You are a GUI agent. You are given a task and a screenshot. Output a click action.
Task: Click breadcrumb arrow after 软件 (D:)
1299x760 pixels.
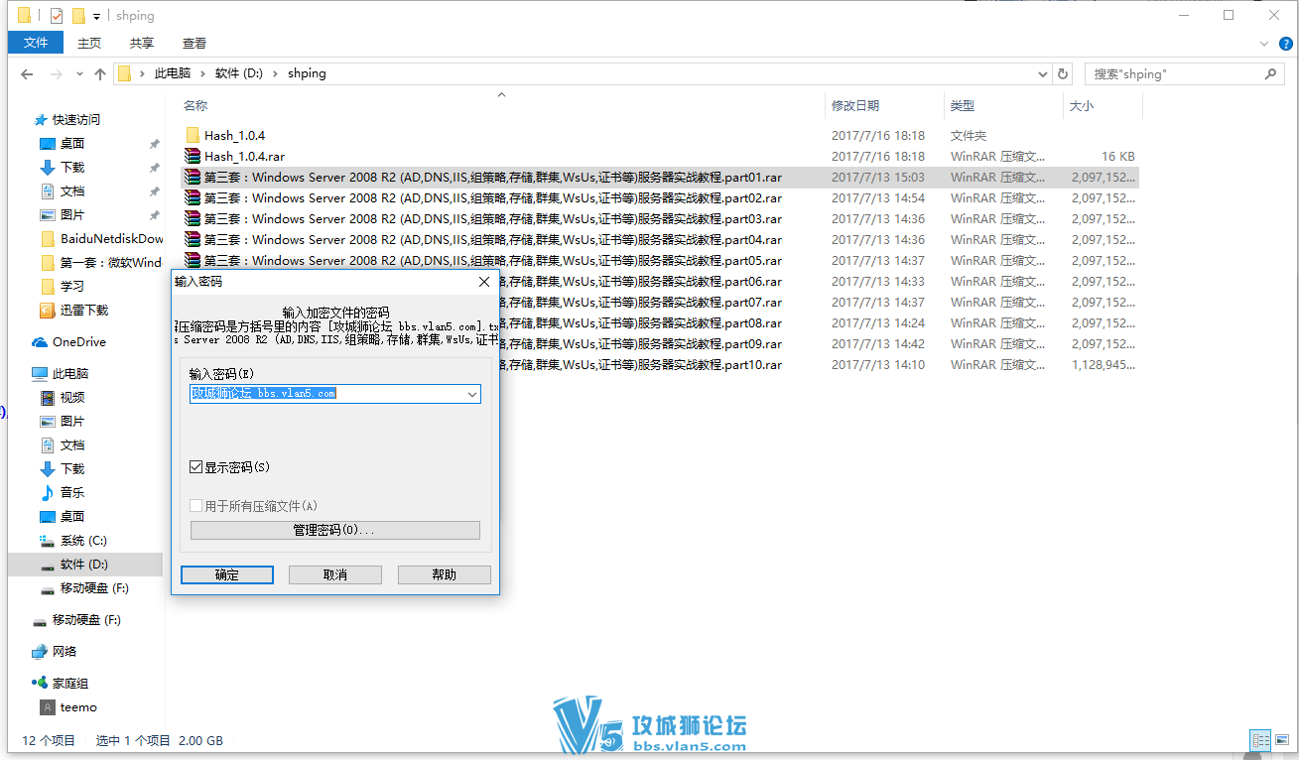(x=275, y=74)
